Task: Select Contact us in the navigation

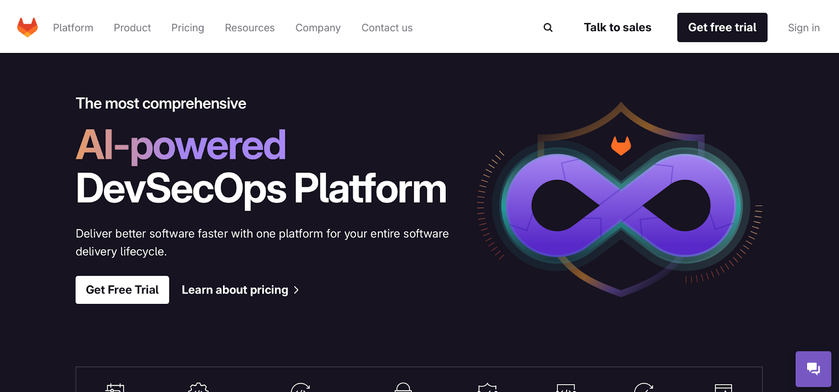Action: coord(387,28)
